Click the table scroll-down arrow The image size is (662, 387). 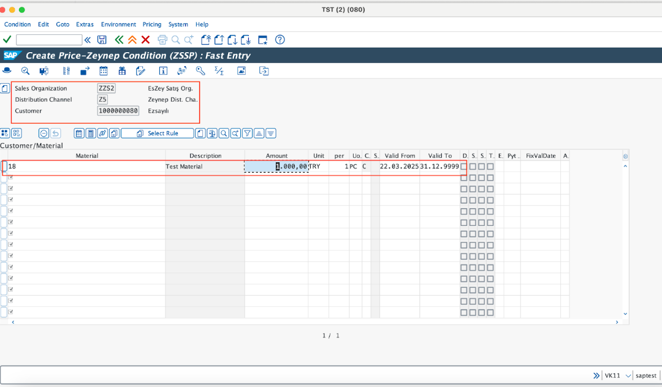625,314
